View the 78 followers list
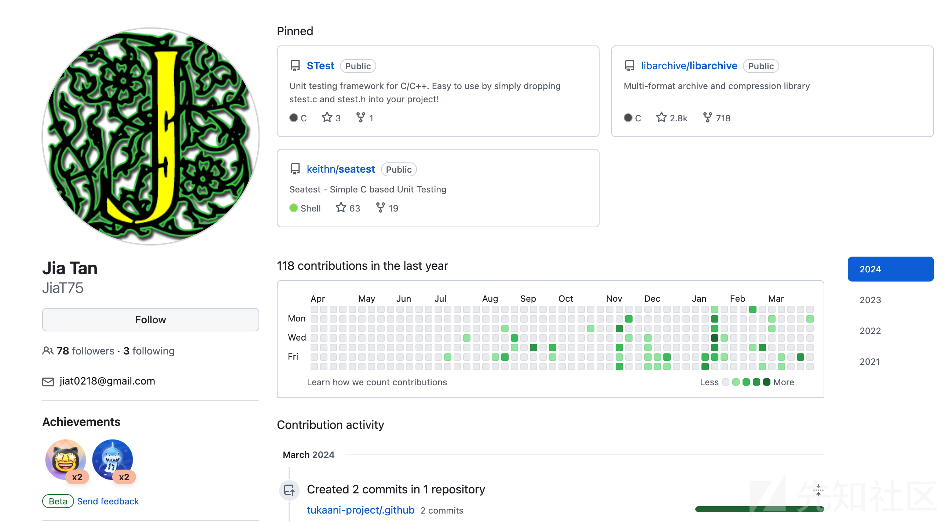 tap(85, 351)
